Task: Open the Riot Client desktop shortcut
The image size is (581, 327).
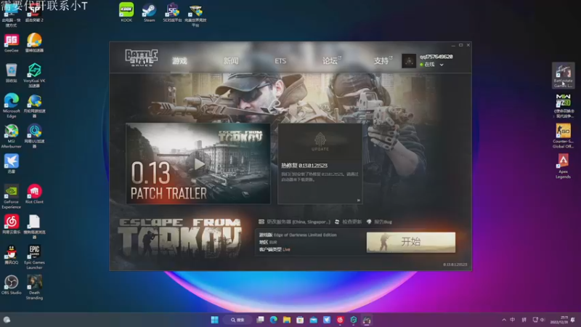Action: pos(34,194)
